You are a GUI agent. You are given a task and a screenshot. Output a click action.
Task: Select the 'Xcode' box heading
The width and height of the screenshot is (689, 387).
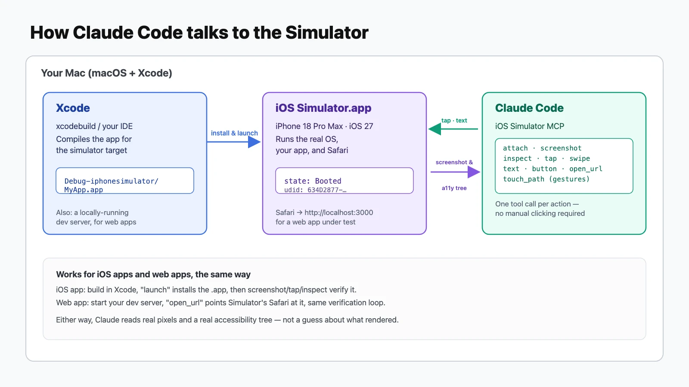pos(73,108)
